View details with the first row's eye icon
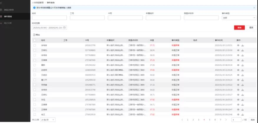 click(238, 45)
